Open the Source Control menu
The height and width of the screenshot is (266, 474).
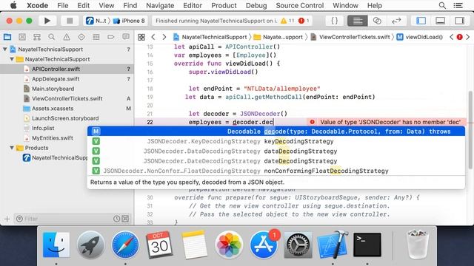[x=299, y=5]
